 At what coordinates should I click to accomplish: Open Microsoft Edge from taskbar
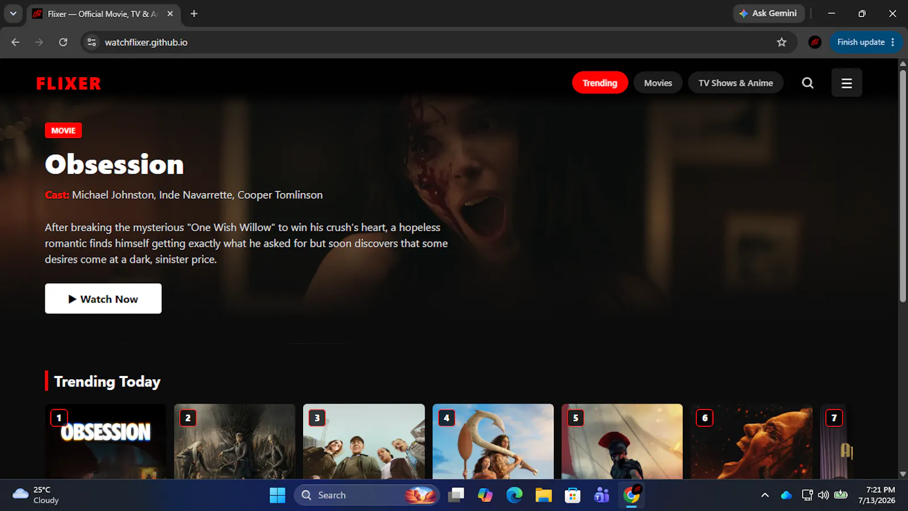click(515, 495)
